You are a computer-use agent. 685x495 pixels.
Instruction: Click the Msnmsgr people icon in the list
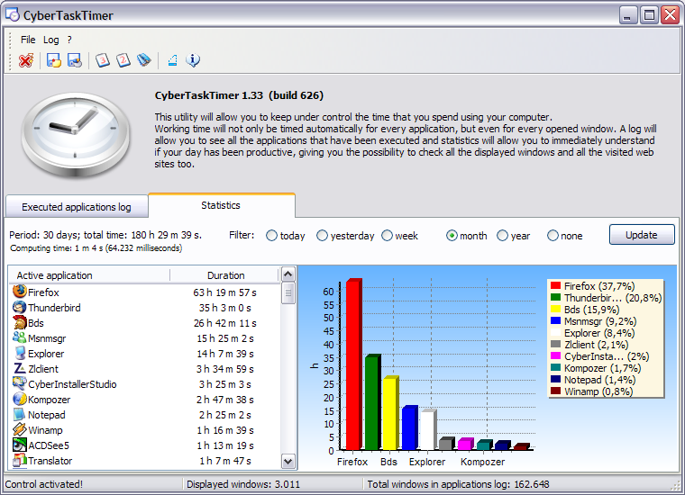(x=20, y=337)
